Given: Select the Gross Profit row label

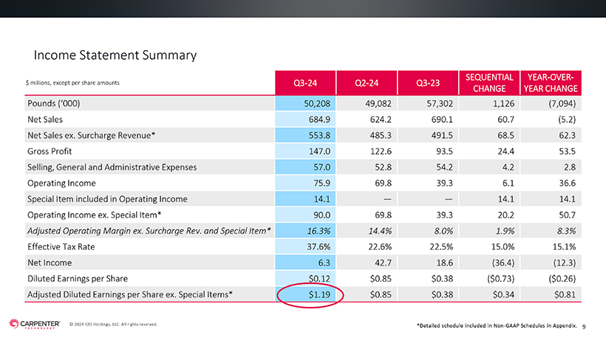Looking at the screenshot, I should coord(50,151).
